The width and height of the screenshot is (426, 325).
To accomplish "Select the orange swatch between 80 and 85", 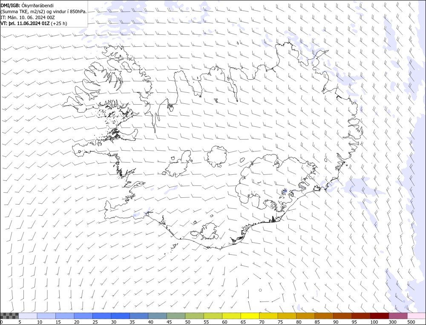I will [305, 316].
